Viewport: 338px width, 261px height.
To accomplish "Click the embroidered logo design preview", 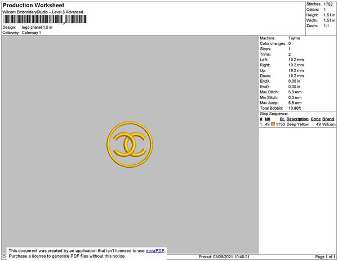I will pyautogui.click(x=130, y=145).
